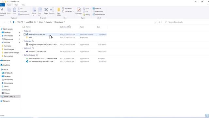Go up one folder with Up arrow

click(x=10, y=22)
